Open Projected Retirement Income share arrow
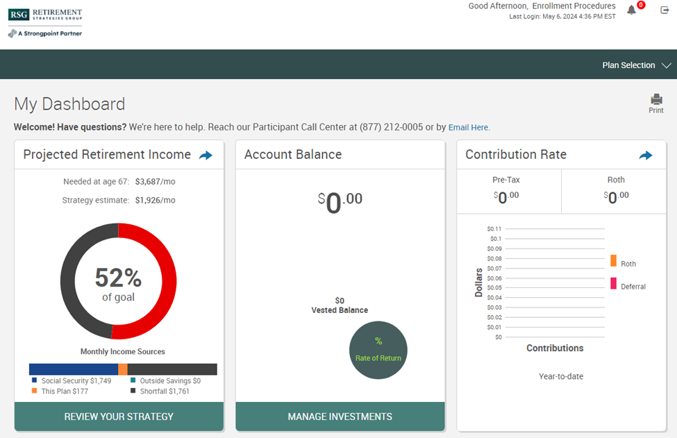The height and width of the screenshot is (438, 677). coord(206,155)
